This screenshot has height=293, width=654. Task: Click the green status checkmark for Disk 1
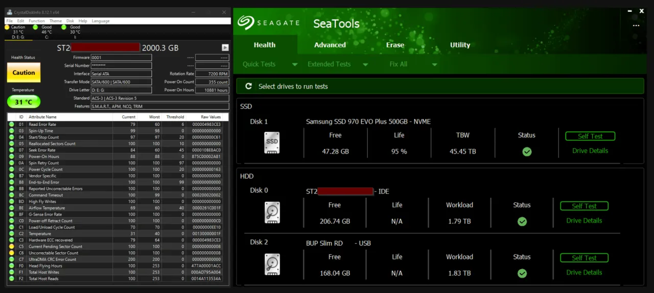(527, 152)
